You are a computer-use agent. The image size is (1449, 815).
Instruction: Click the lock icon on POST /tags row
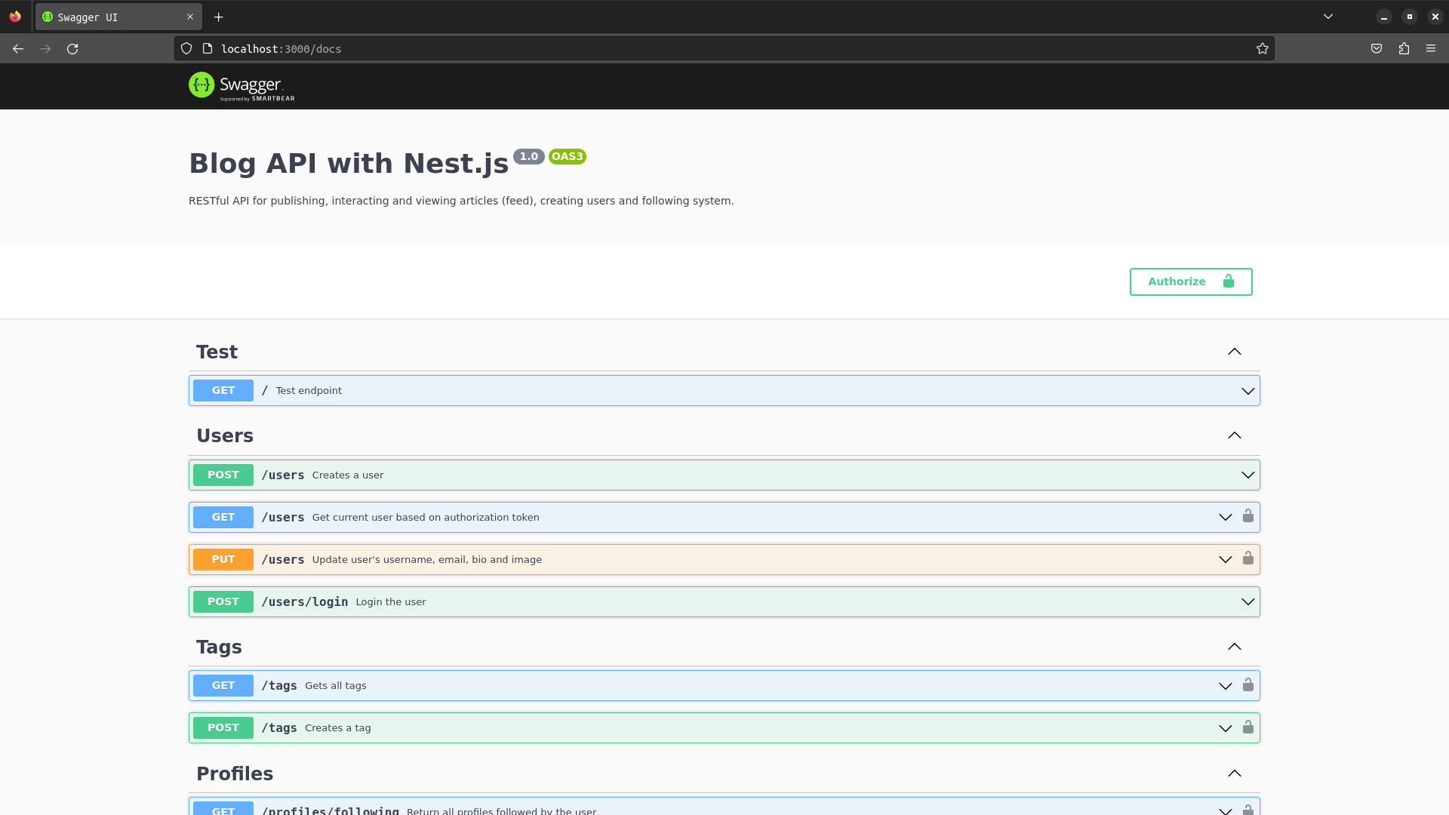point(1248,727)
